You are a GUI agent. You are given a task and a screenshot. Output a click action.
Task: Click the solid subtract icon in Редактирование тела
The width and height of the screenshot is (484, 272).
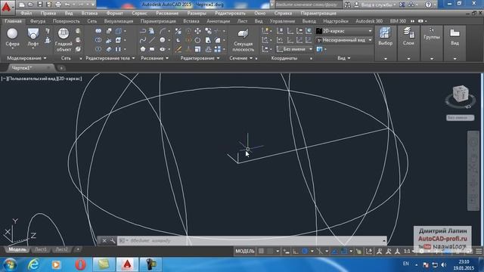[x=98, y=40]
